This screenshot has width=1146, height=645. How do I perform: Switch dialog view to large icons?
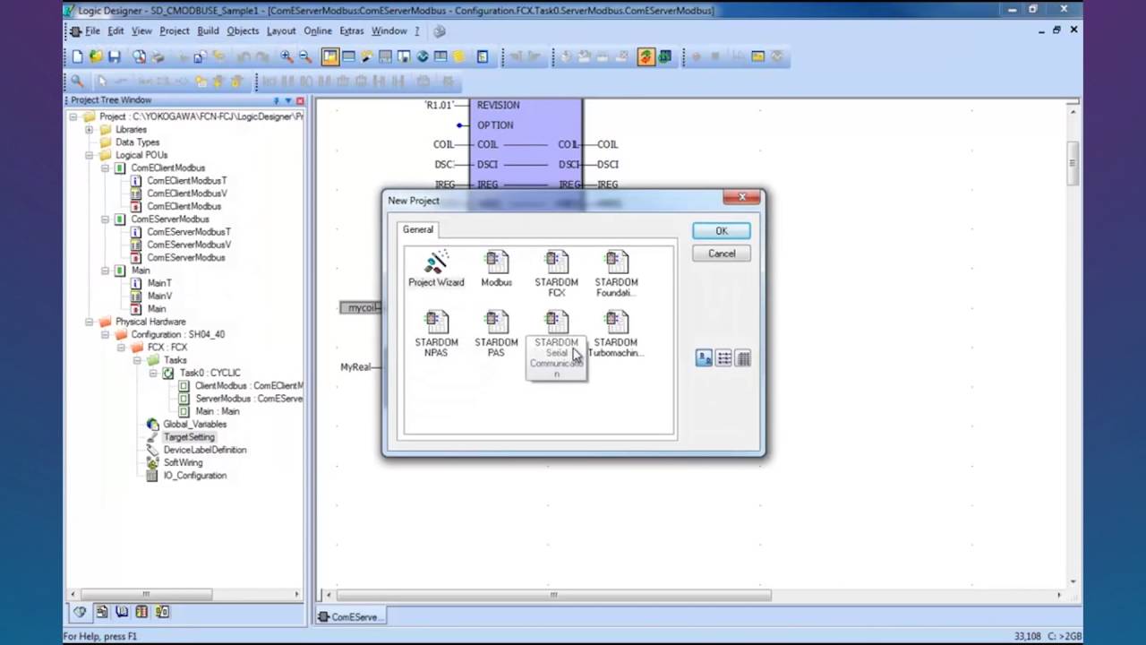coord(704,358)
